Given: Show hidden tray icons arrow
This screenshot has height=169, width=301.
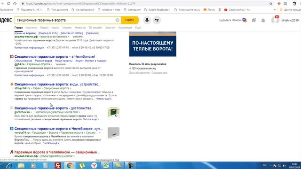Looking at the screenshot, I should (270, 166).
